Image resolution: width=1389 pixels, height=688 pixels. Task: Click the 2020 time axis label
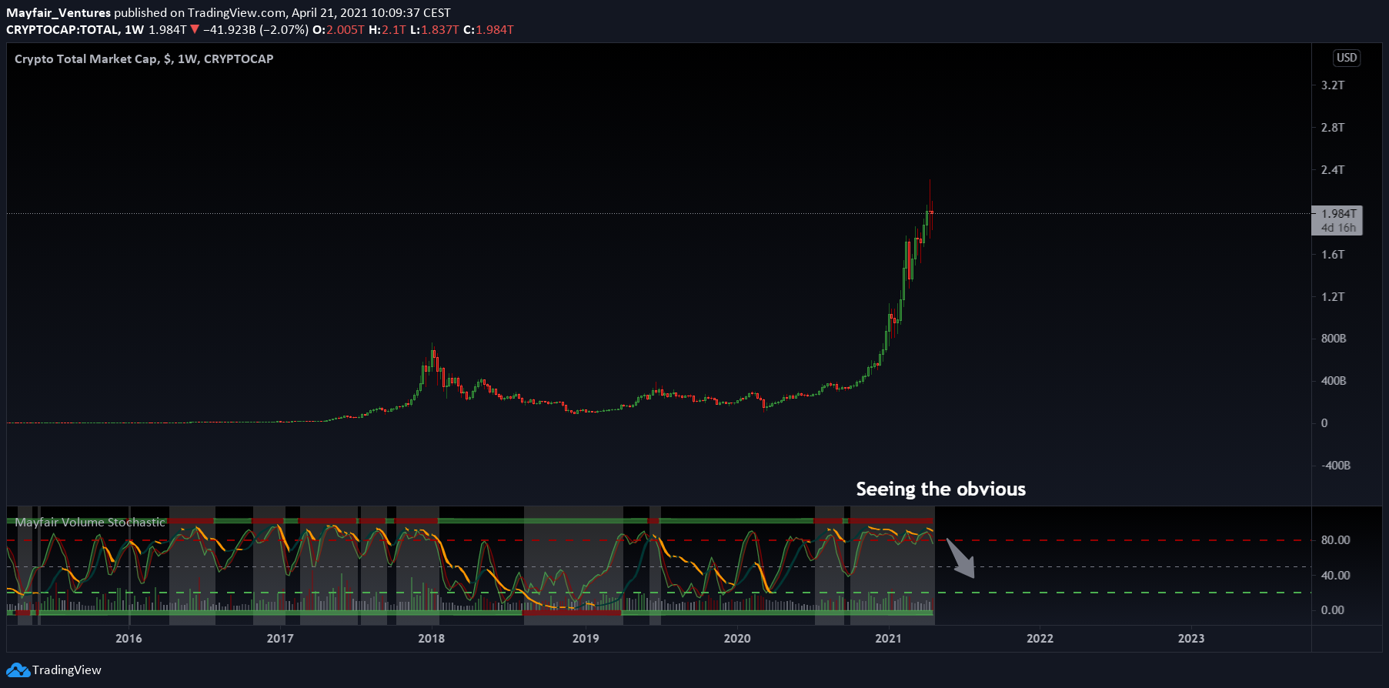coord(737,639)
